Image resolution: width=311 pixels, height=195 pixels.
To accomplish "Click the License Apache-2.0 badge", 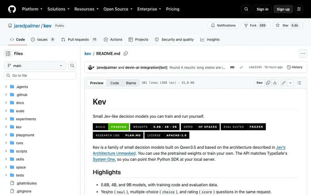I will click(167, 135).
